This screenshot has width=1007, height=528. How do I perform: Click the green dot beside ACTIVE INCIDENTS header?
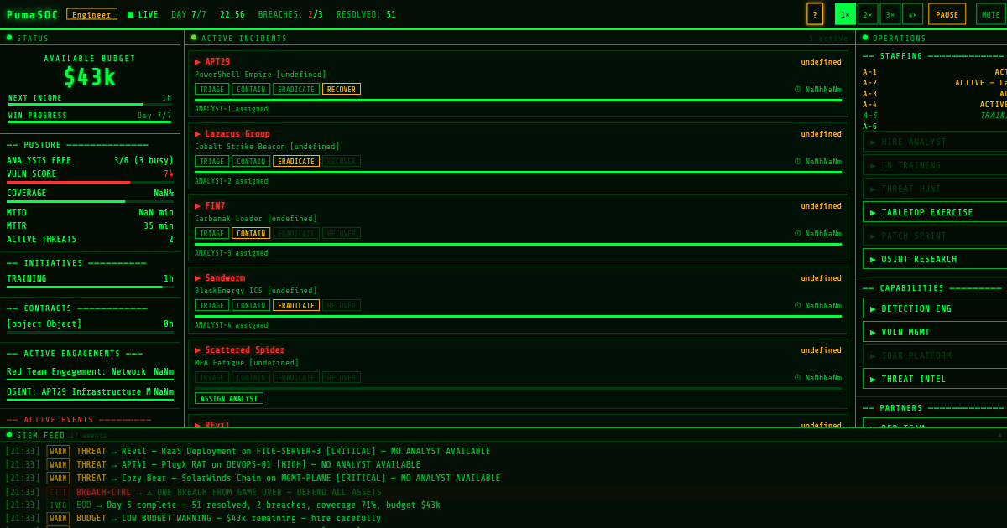[194, 38]
